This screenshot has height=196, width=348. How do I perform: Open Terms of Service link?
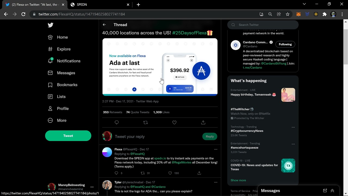pos(240,191)
